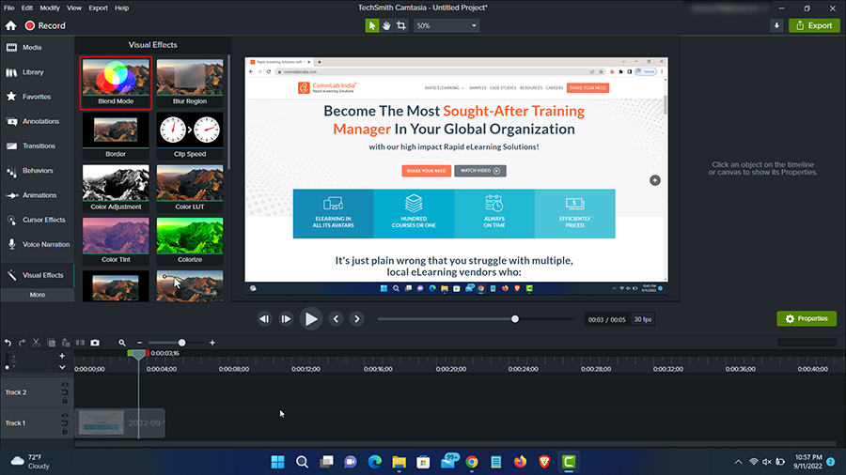The height and width of the screenshot is (475, 846).
Task: Redo the last action
Action: tap(23, 343)
